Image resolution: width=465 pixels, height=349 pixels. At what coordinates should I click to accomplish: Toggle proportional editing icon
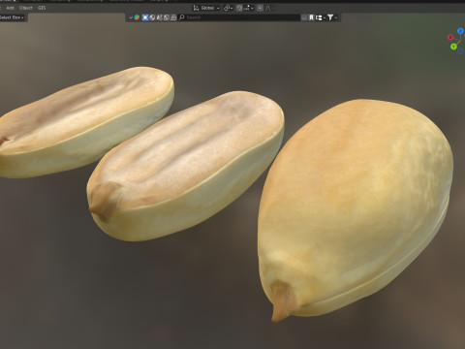260,8
